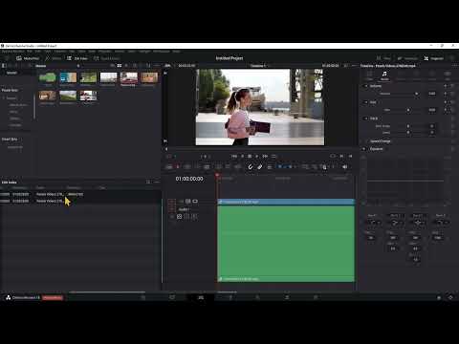Open the Edit Index options menu
The width and height of the screenshot is (459, 344).
point(157,183)
